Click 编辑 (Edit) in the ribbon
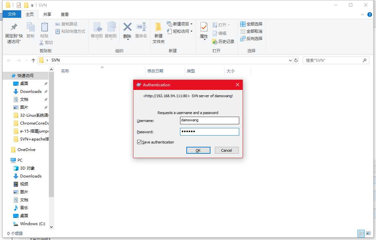The height and width of the screenshot is (240, 376). [220, 33]
